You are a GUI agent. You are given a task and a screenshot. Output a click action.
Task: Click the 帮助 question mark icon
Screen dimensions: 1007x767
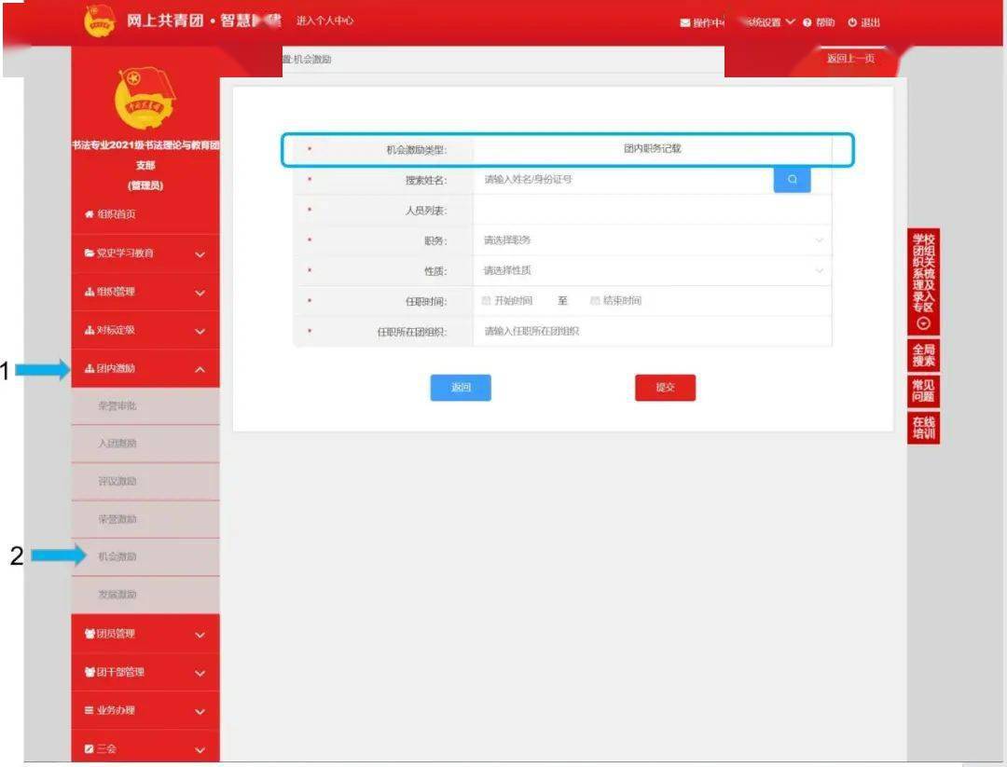(807, 21)
